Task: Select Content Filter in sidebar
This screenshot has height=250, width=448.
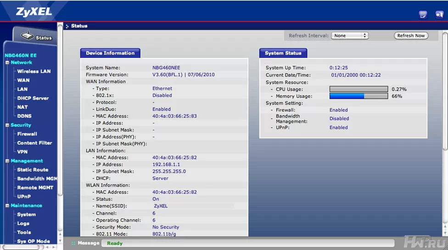Action: coord(34,143)
